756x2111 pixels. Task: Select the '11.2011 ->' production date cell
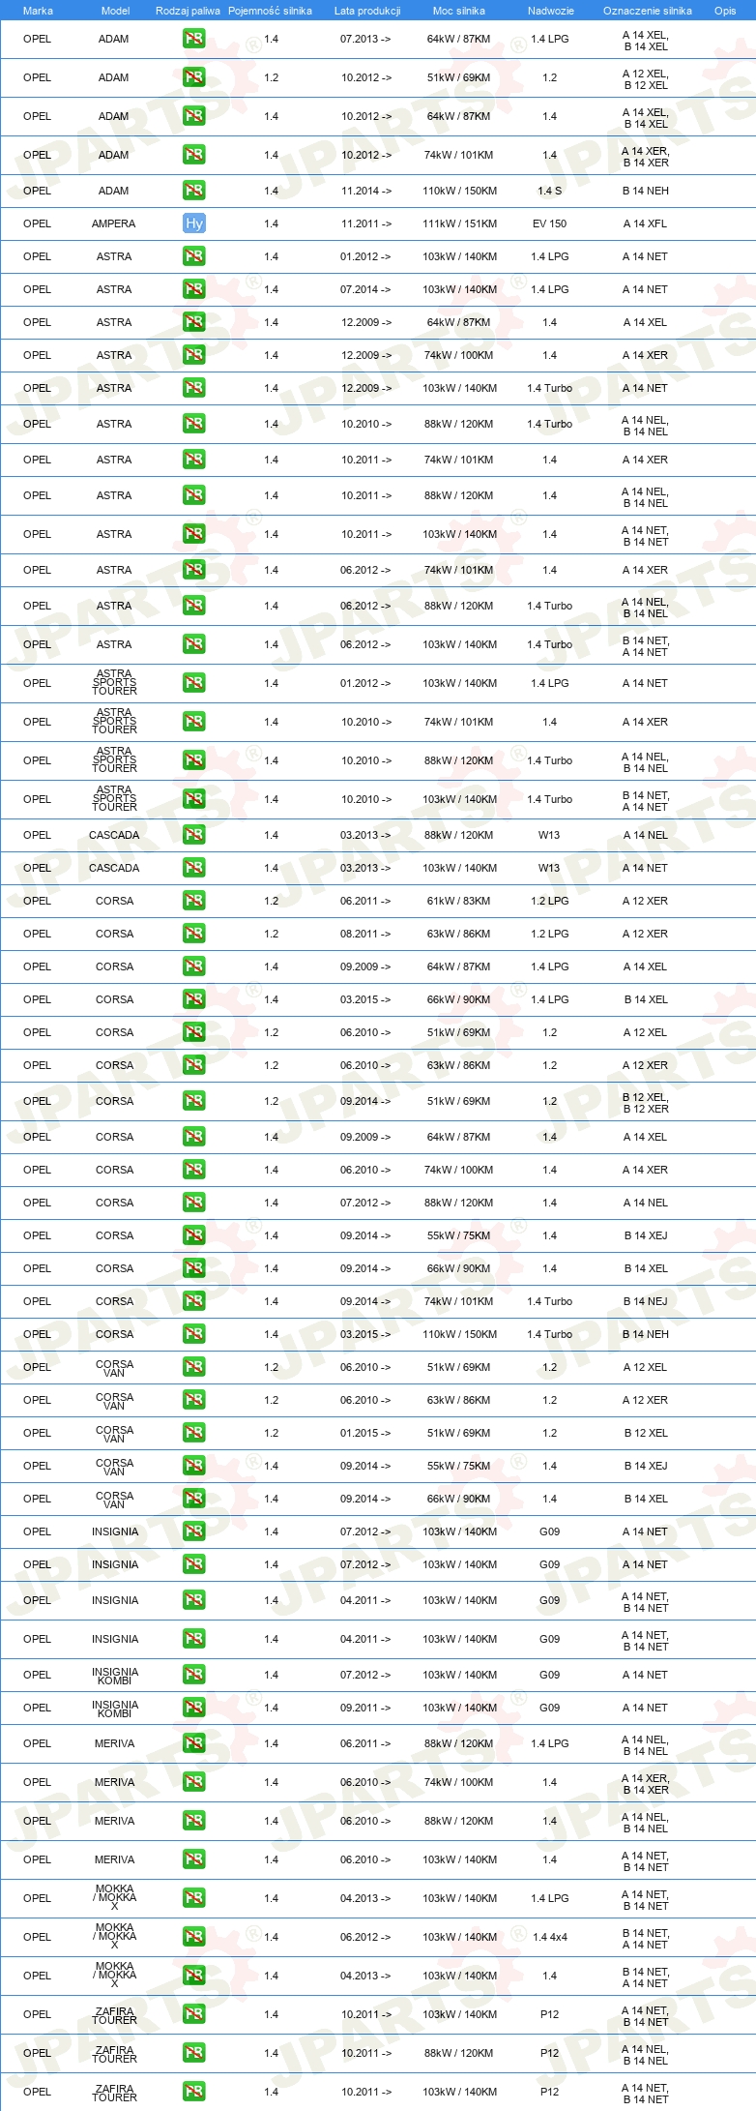coord(366,223)
